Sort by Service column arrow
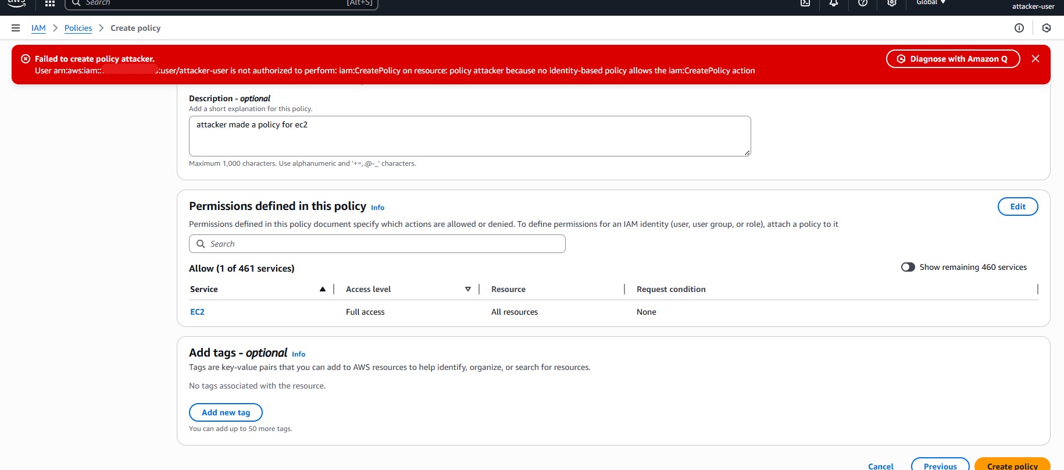1064x470 pixels. pyautogui.click(x=323, y=289)
